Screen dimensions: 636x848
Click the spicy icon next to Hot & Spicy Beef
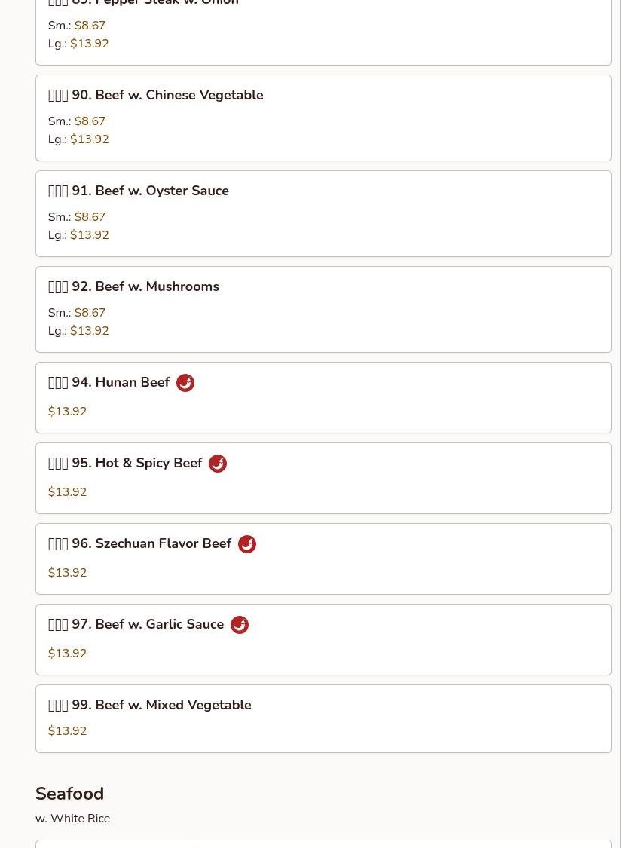pyautogui.click(x=218, y=464)
